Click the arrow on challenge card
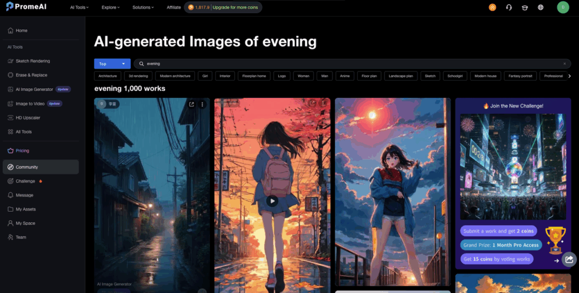Image resolution: width=579 pixels, height=293 pixels. 556,261
